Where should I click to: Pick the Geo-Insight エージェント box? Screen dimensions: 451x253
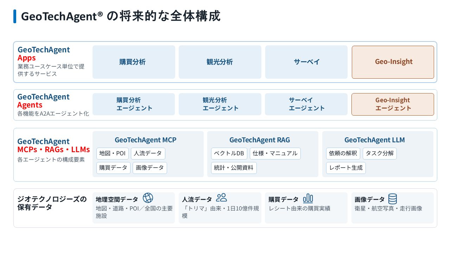pos(393,104)
